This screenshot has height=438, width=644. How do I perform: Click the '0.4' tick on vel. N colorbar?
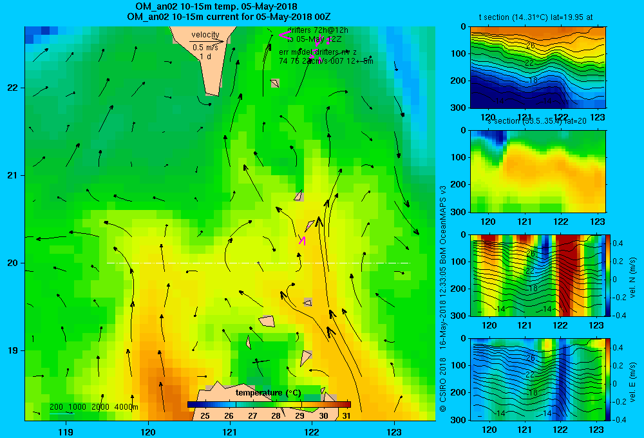coord(618,243)
